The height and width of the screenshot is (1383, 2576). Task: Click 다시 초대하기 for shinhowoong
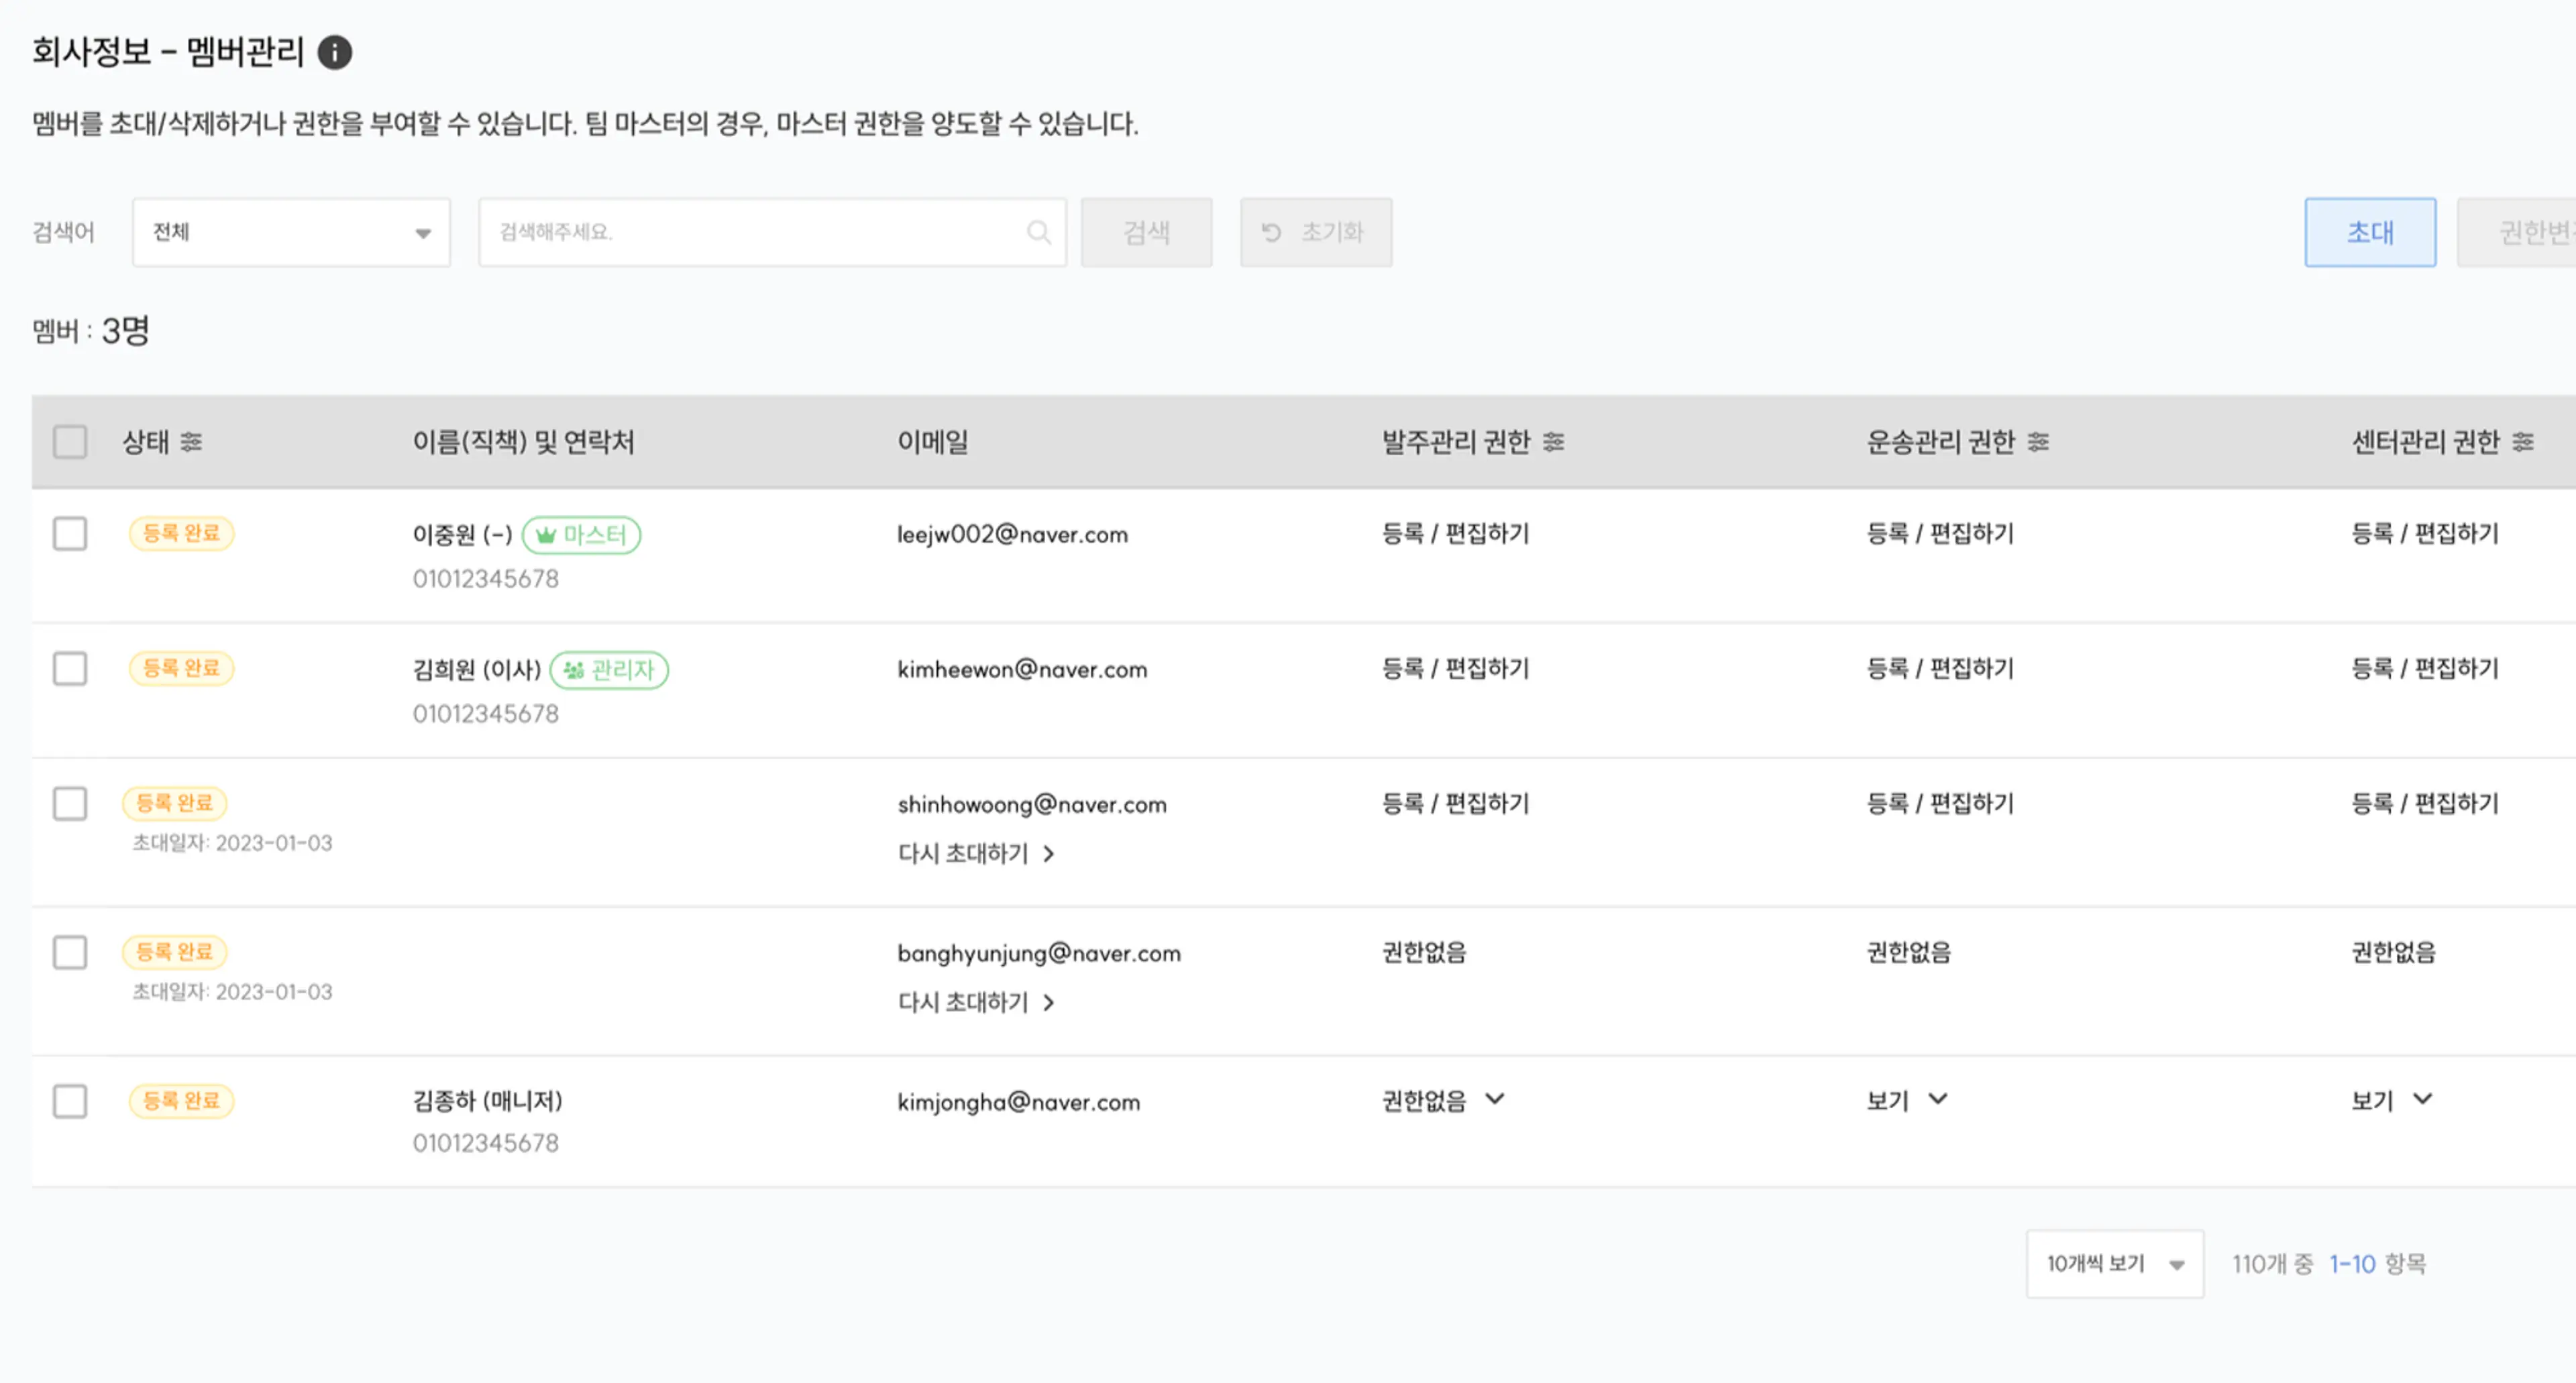click(977, 854)
